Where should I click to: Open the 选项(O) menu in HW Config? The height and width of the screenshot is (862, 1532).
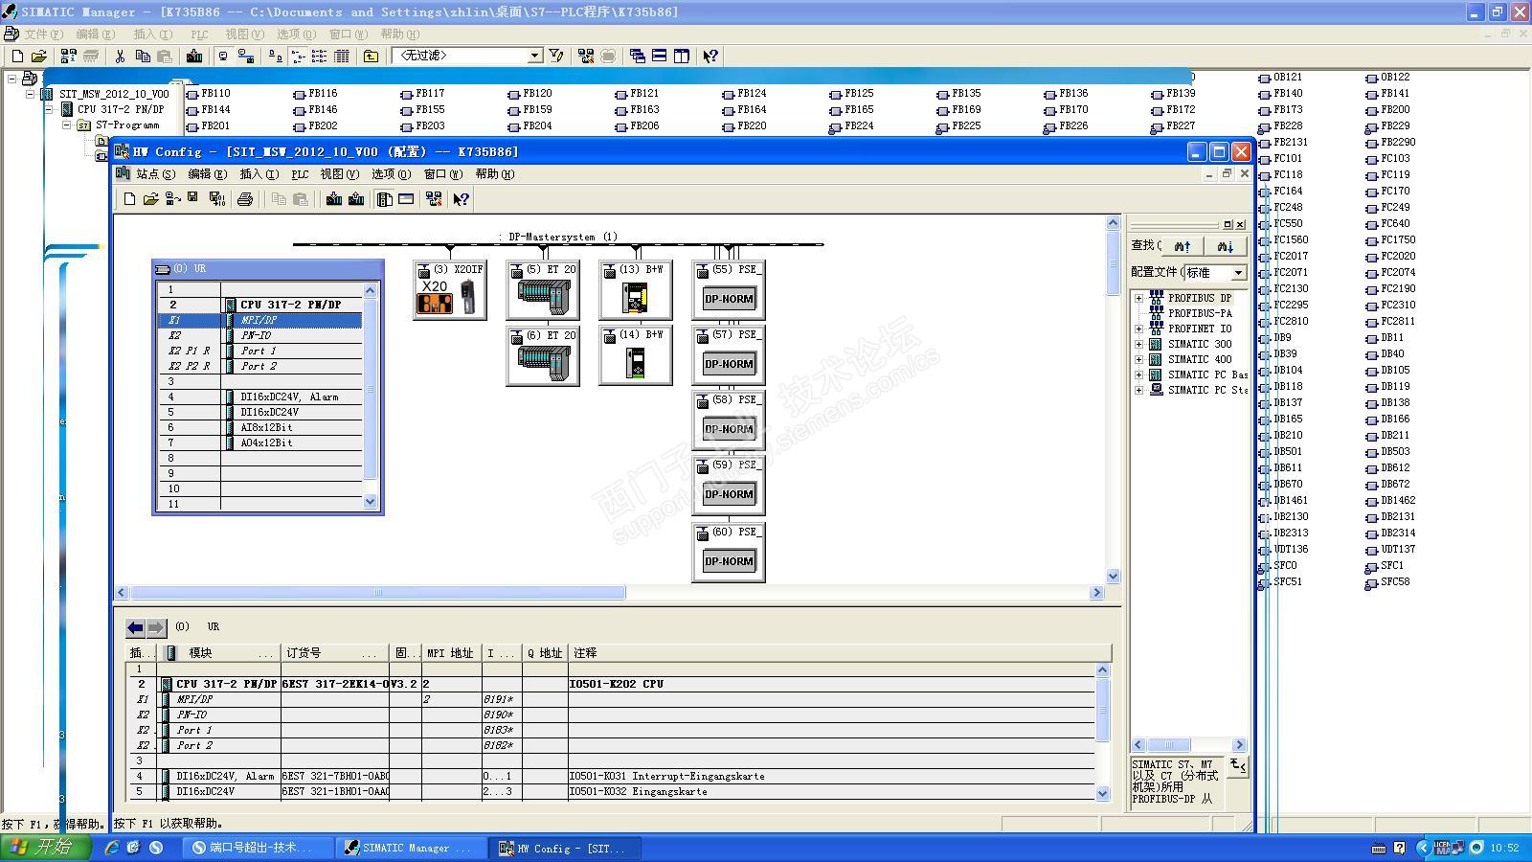[391, 174]
